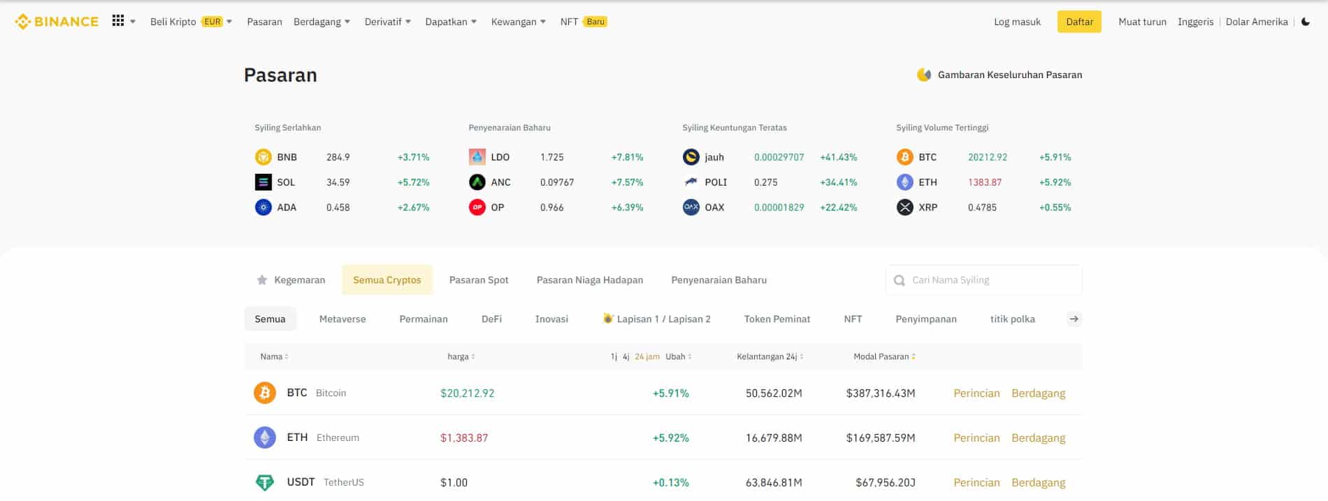Expand the Berdagang dropdown menu
1328x501 pixels.
tap(347, 22)
